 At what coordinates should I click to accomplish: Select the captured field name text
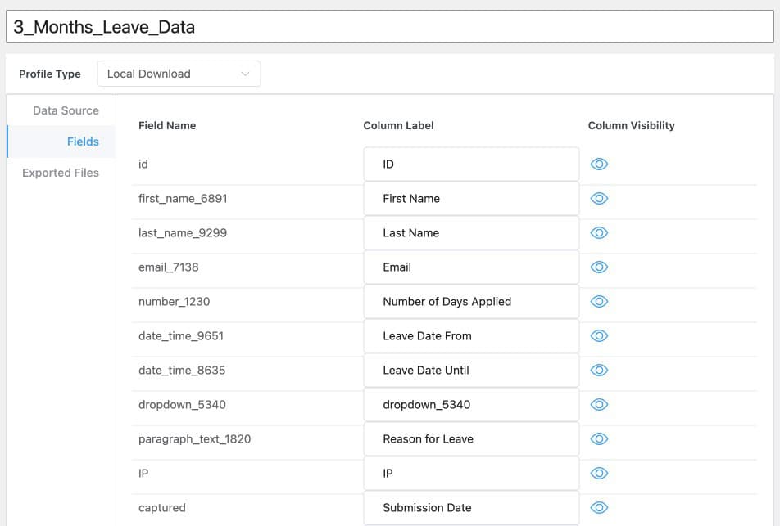(161, 507)
